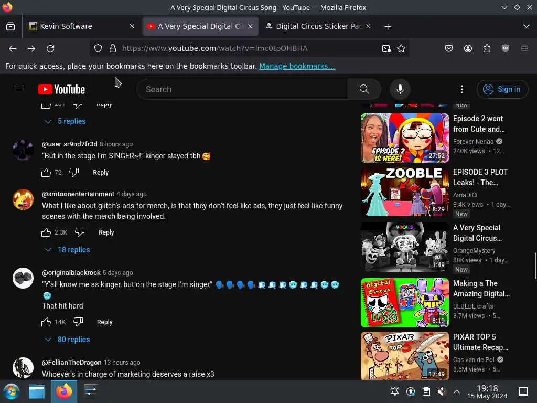537x403 pixels.
Task: Open the Extensions puzzle icon
Action: coord(487,48)
